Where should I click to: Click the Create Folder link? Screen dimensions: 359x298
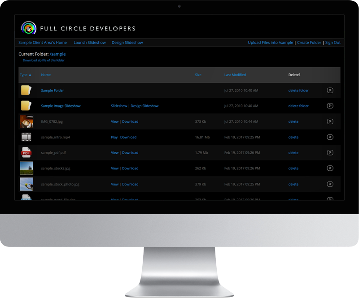click(309, 43)
